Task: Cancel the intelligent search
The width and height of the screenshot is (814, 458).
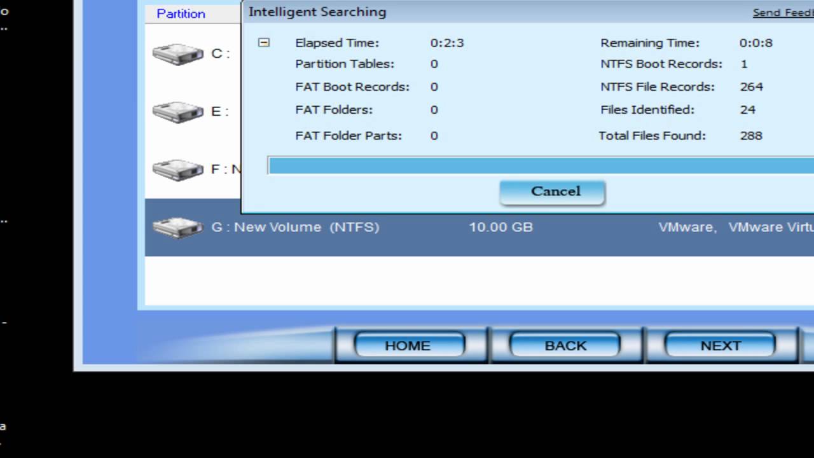Action: point(552,192)
